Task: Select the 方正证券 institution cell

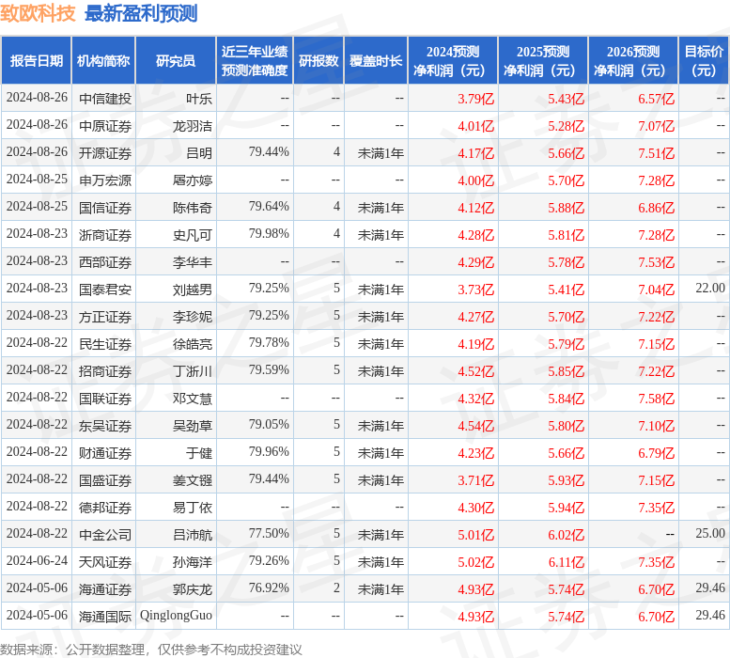Action: point(105,317)
